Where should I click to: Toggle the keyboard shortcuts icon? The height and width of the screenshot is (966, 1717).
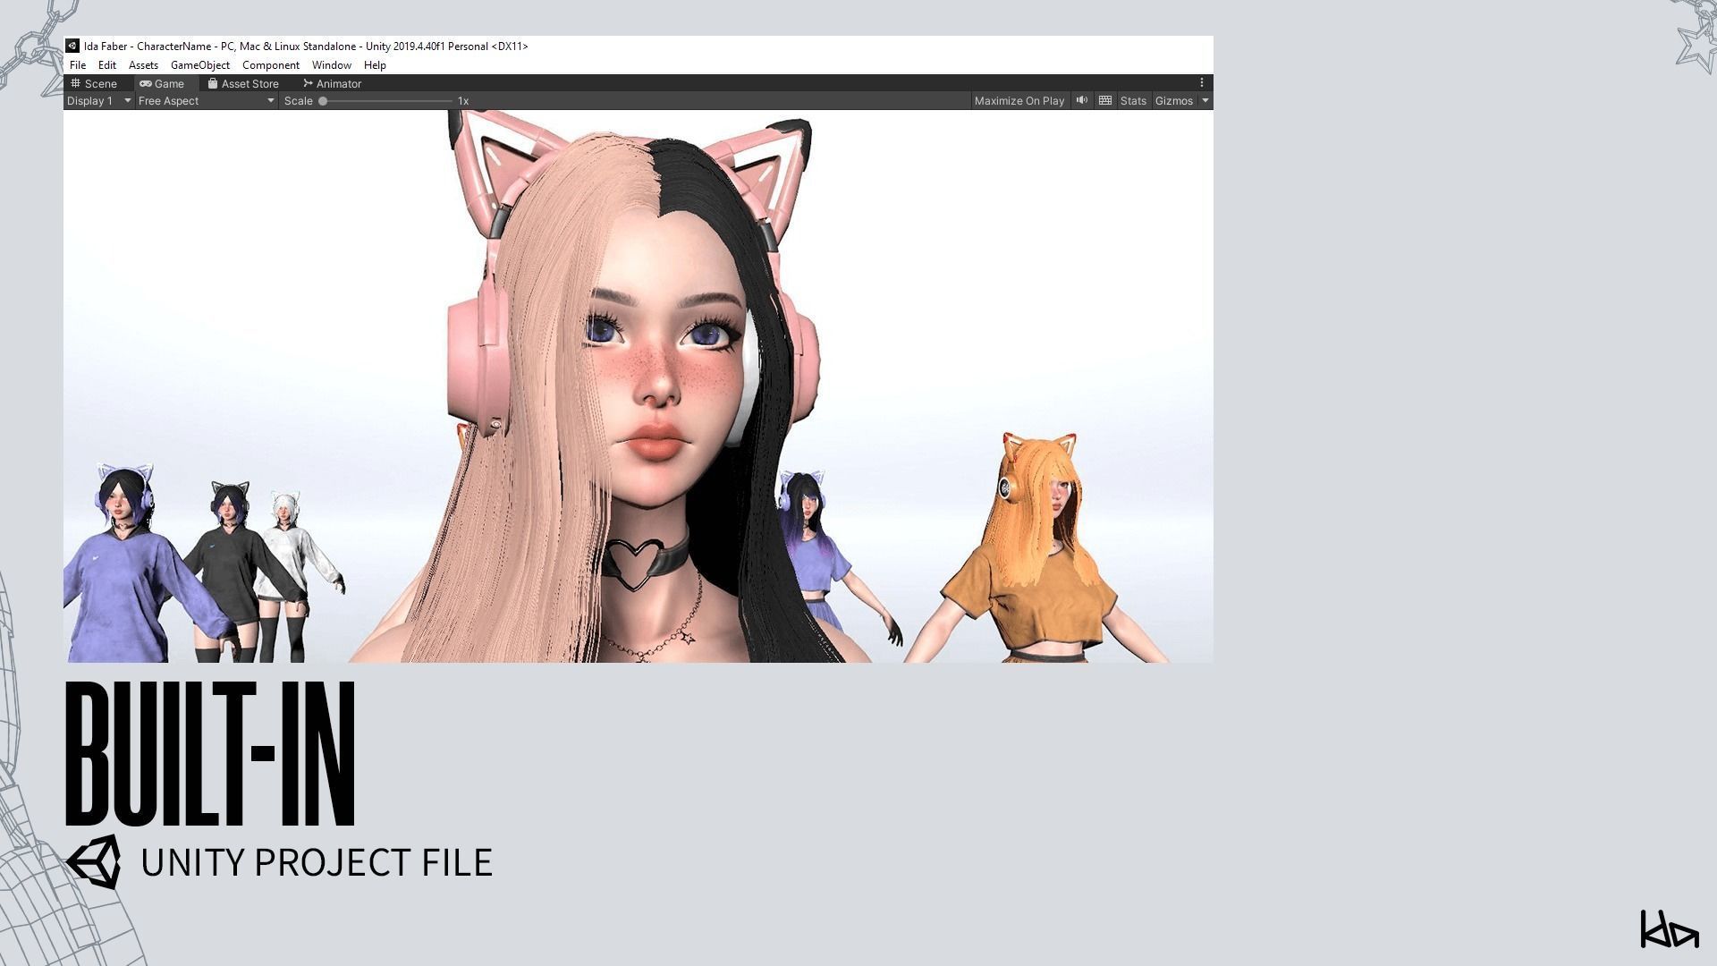point(1105,100)
